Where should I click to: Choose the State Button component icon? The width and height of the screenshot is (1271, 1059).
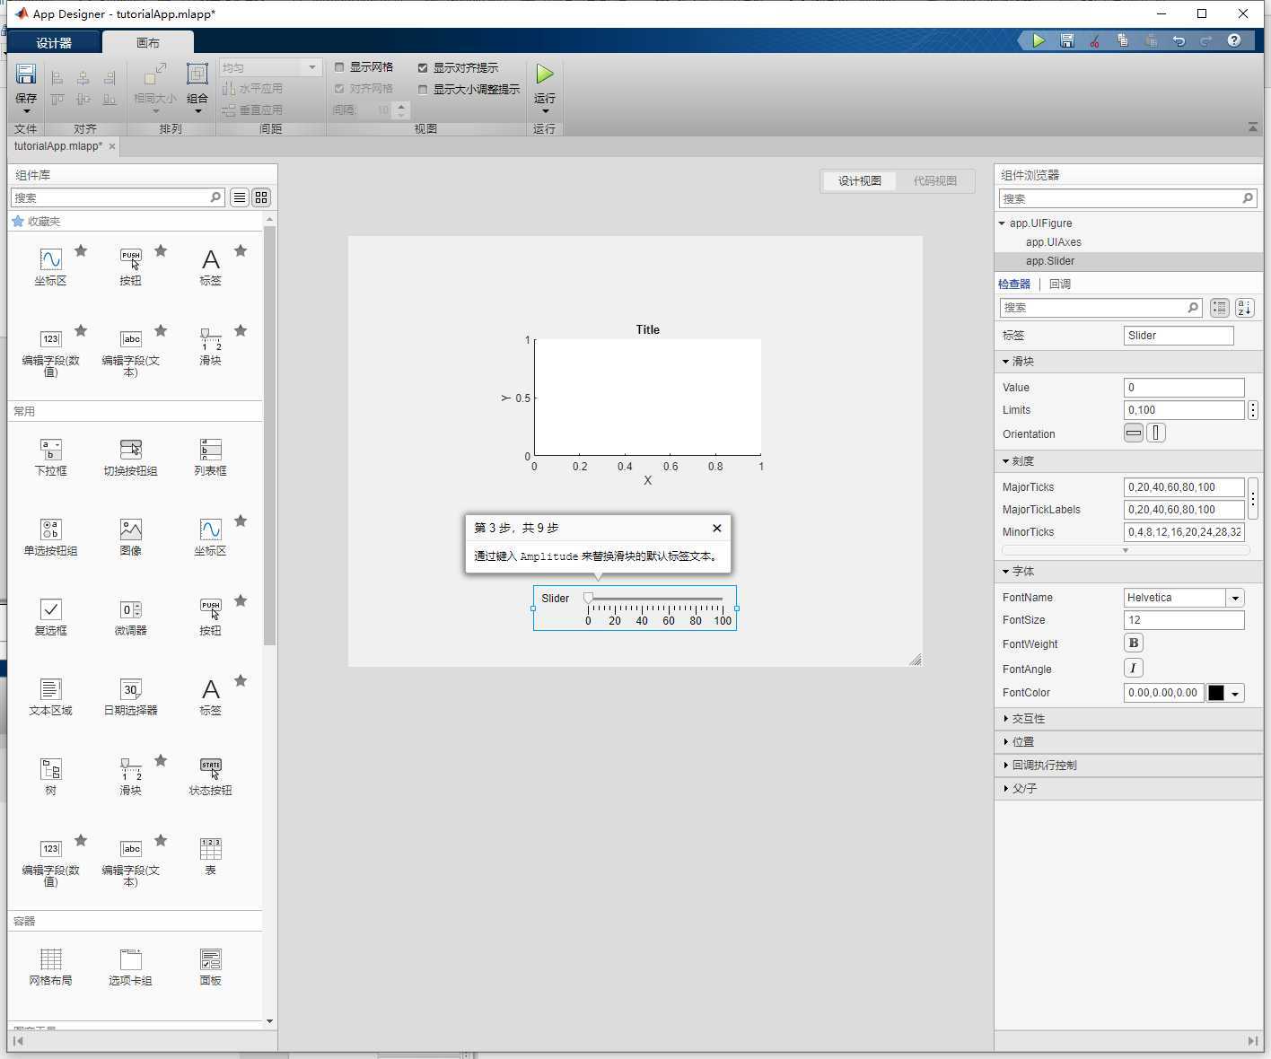tap(210, 770)
